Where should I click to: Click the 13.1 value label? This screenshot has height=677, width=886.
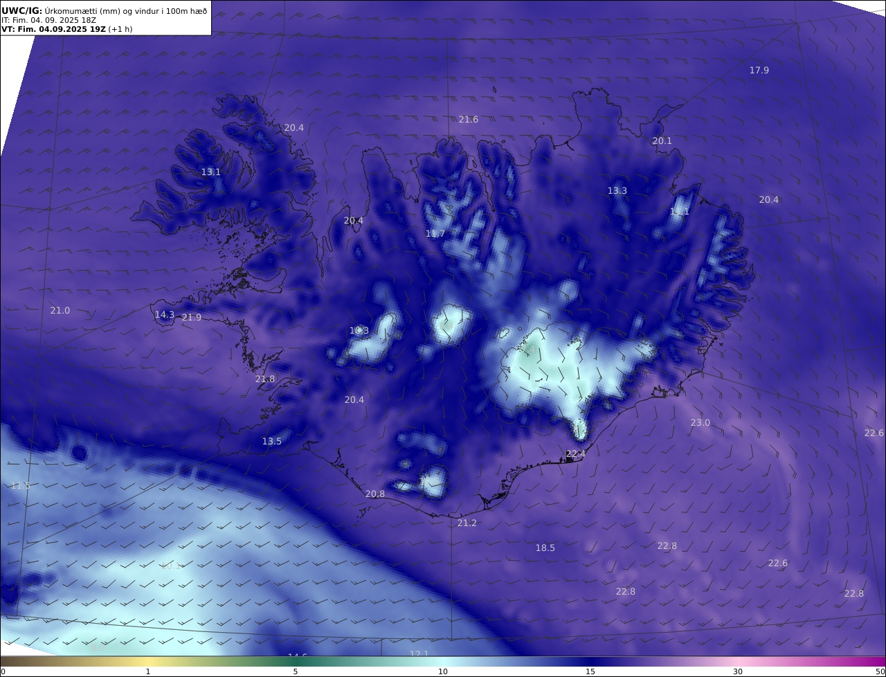pyautogui.click(x=211, y=172)
